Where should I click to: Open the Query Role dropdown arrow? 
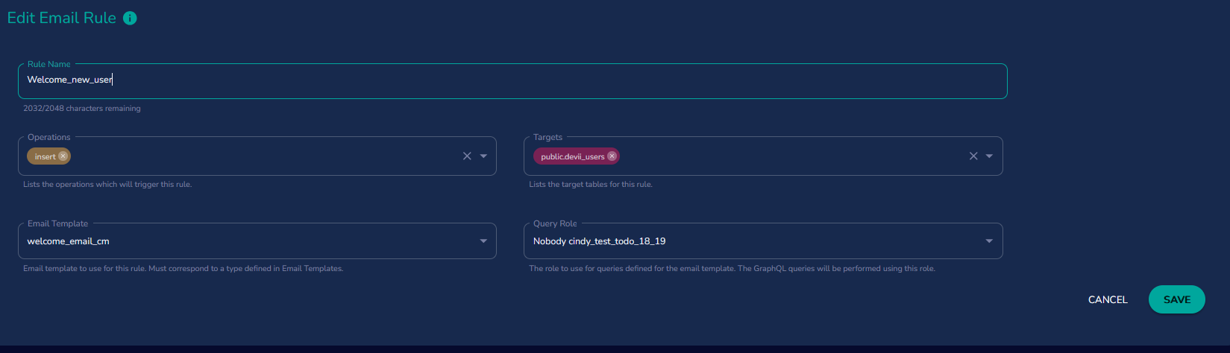989,241
